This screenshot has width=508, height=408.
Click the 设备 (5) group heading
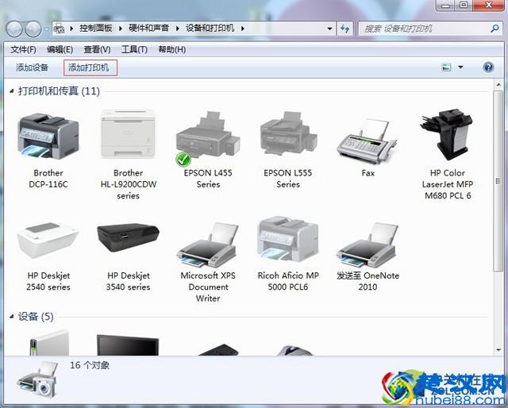tap(36, 316)
